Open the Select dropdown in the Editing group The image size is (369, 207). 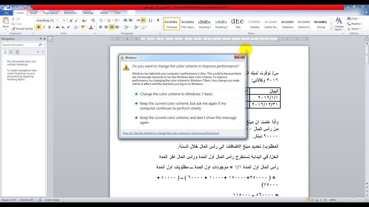[x=353, y=29]
